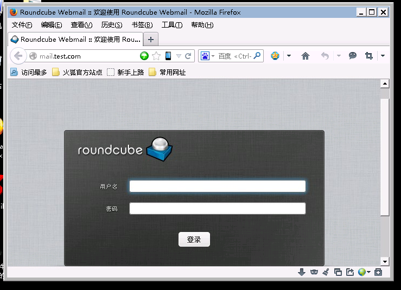The width and height of the screenshot is (401, 290).
Task: Click the globe icon in status bar
Action: 362,272
